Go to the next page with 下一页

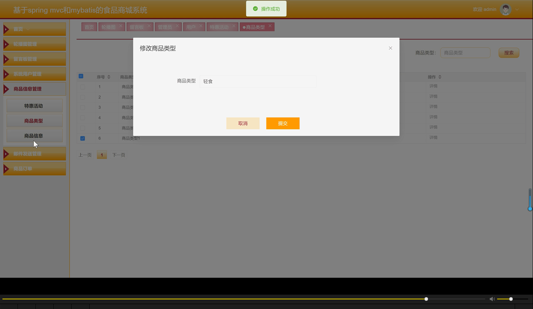[x=118, y=155]
